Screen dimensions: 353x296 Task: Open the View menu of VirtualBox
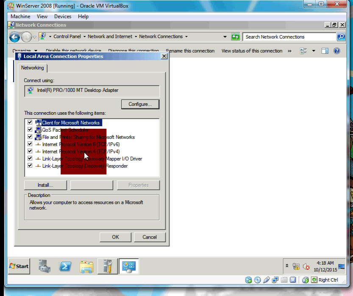[x=42, y=17]
